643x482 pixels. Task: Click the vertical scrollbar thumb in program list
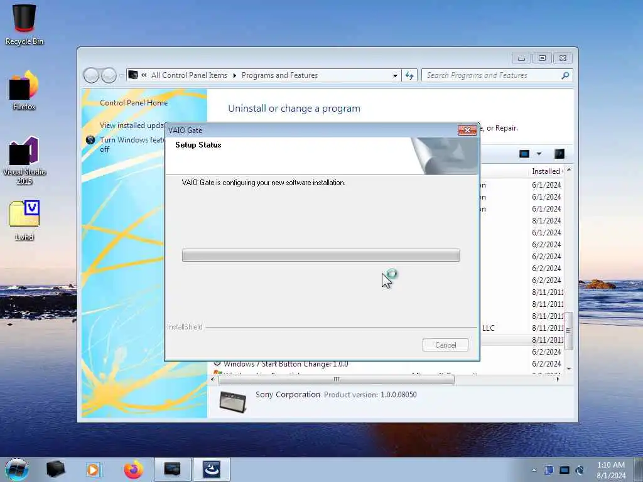coord(569,331)
